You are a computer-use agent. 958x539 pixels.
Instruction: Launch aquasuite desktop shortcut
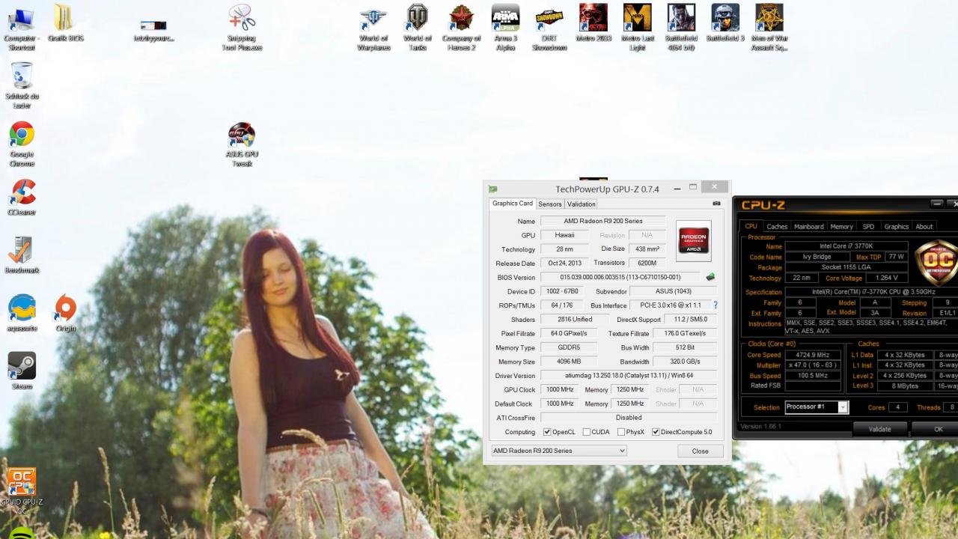(x=22, y=314)
